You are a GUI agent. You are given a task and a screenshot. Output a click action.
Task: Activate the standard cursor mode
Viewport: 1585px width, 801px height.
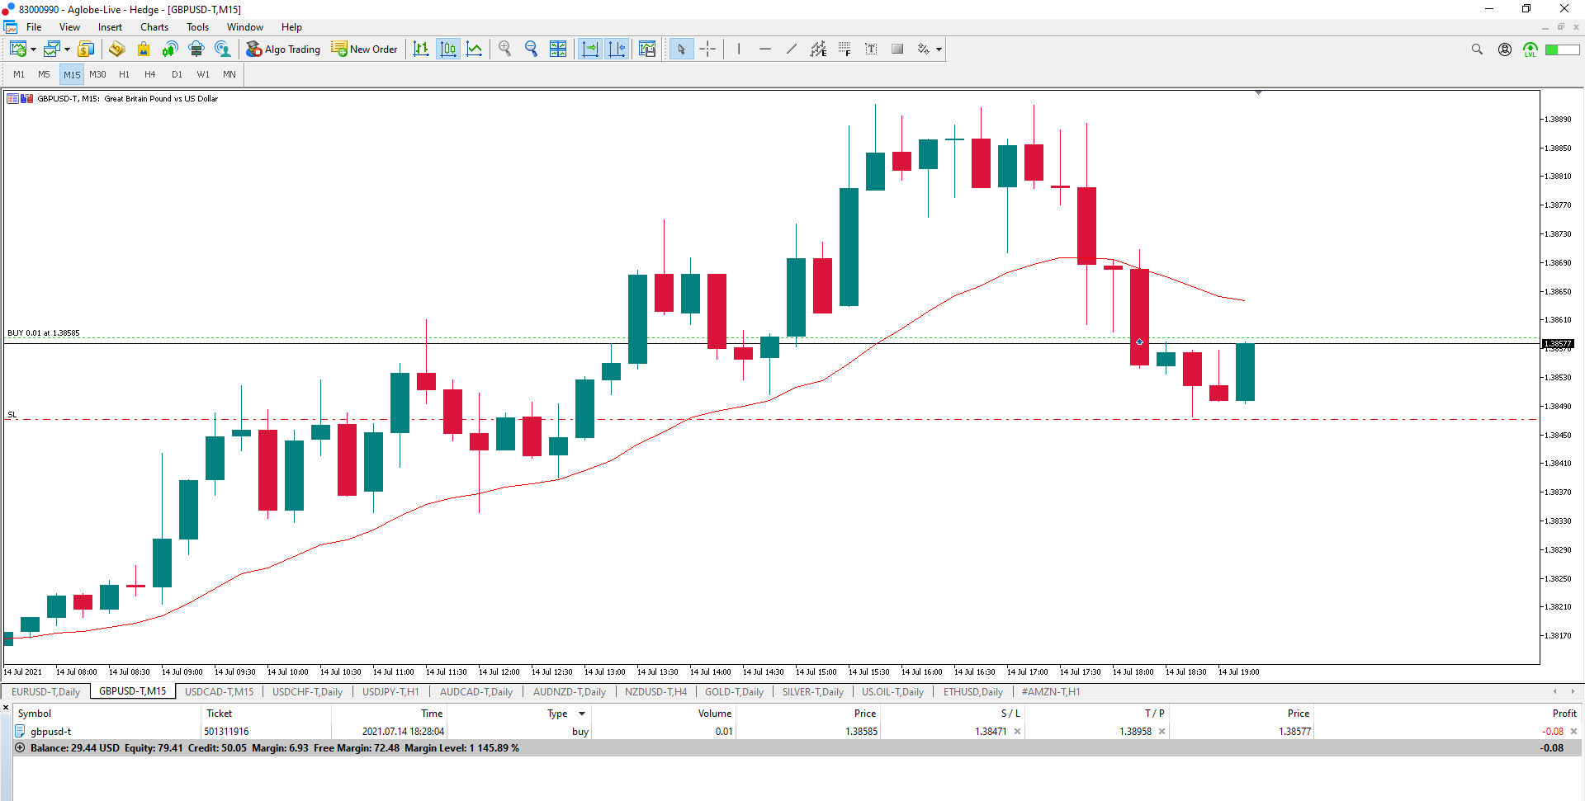[681, 49]
